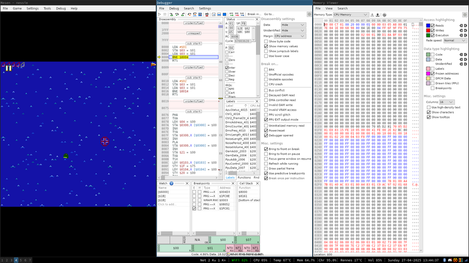Image resolution: width=469 pixels, height=263 pixels.
Task: Click the Step Into icon in Debugger toolbar
Action: (171, 14)
